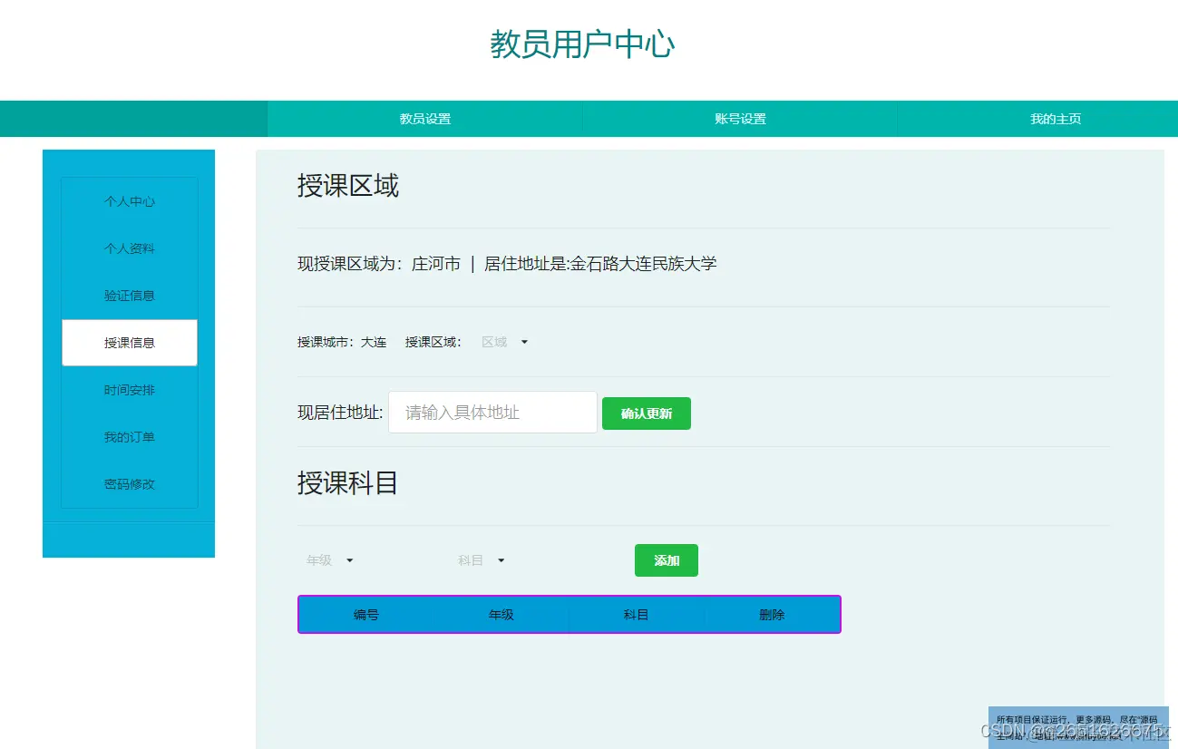Open the 年级 dropdown
Viewport: 1178px width, 749px height.
(x=328, y=560)
